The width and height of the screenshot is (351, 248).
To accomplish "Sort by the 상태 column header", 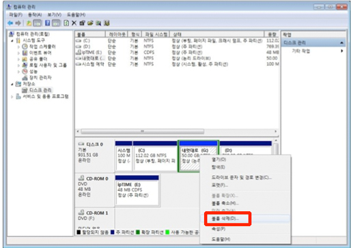I will [x=217, y=34].
